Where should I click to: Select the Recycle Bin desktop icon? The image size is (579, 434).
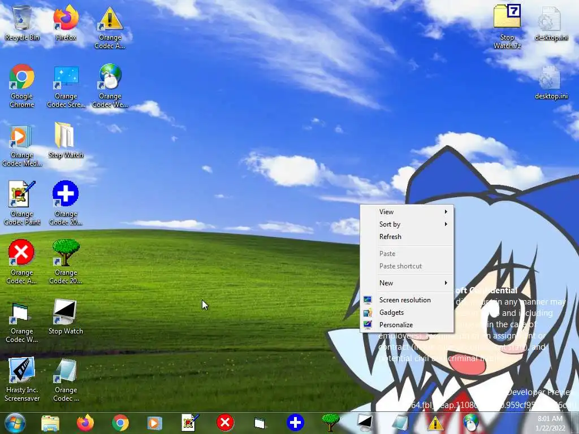[22, 23]
